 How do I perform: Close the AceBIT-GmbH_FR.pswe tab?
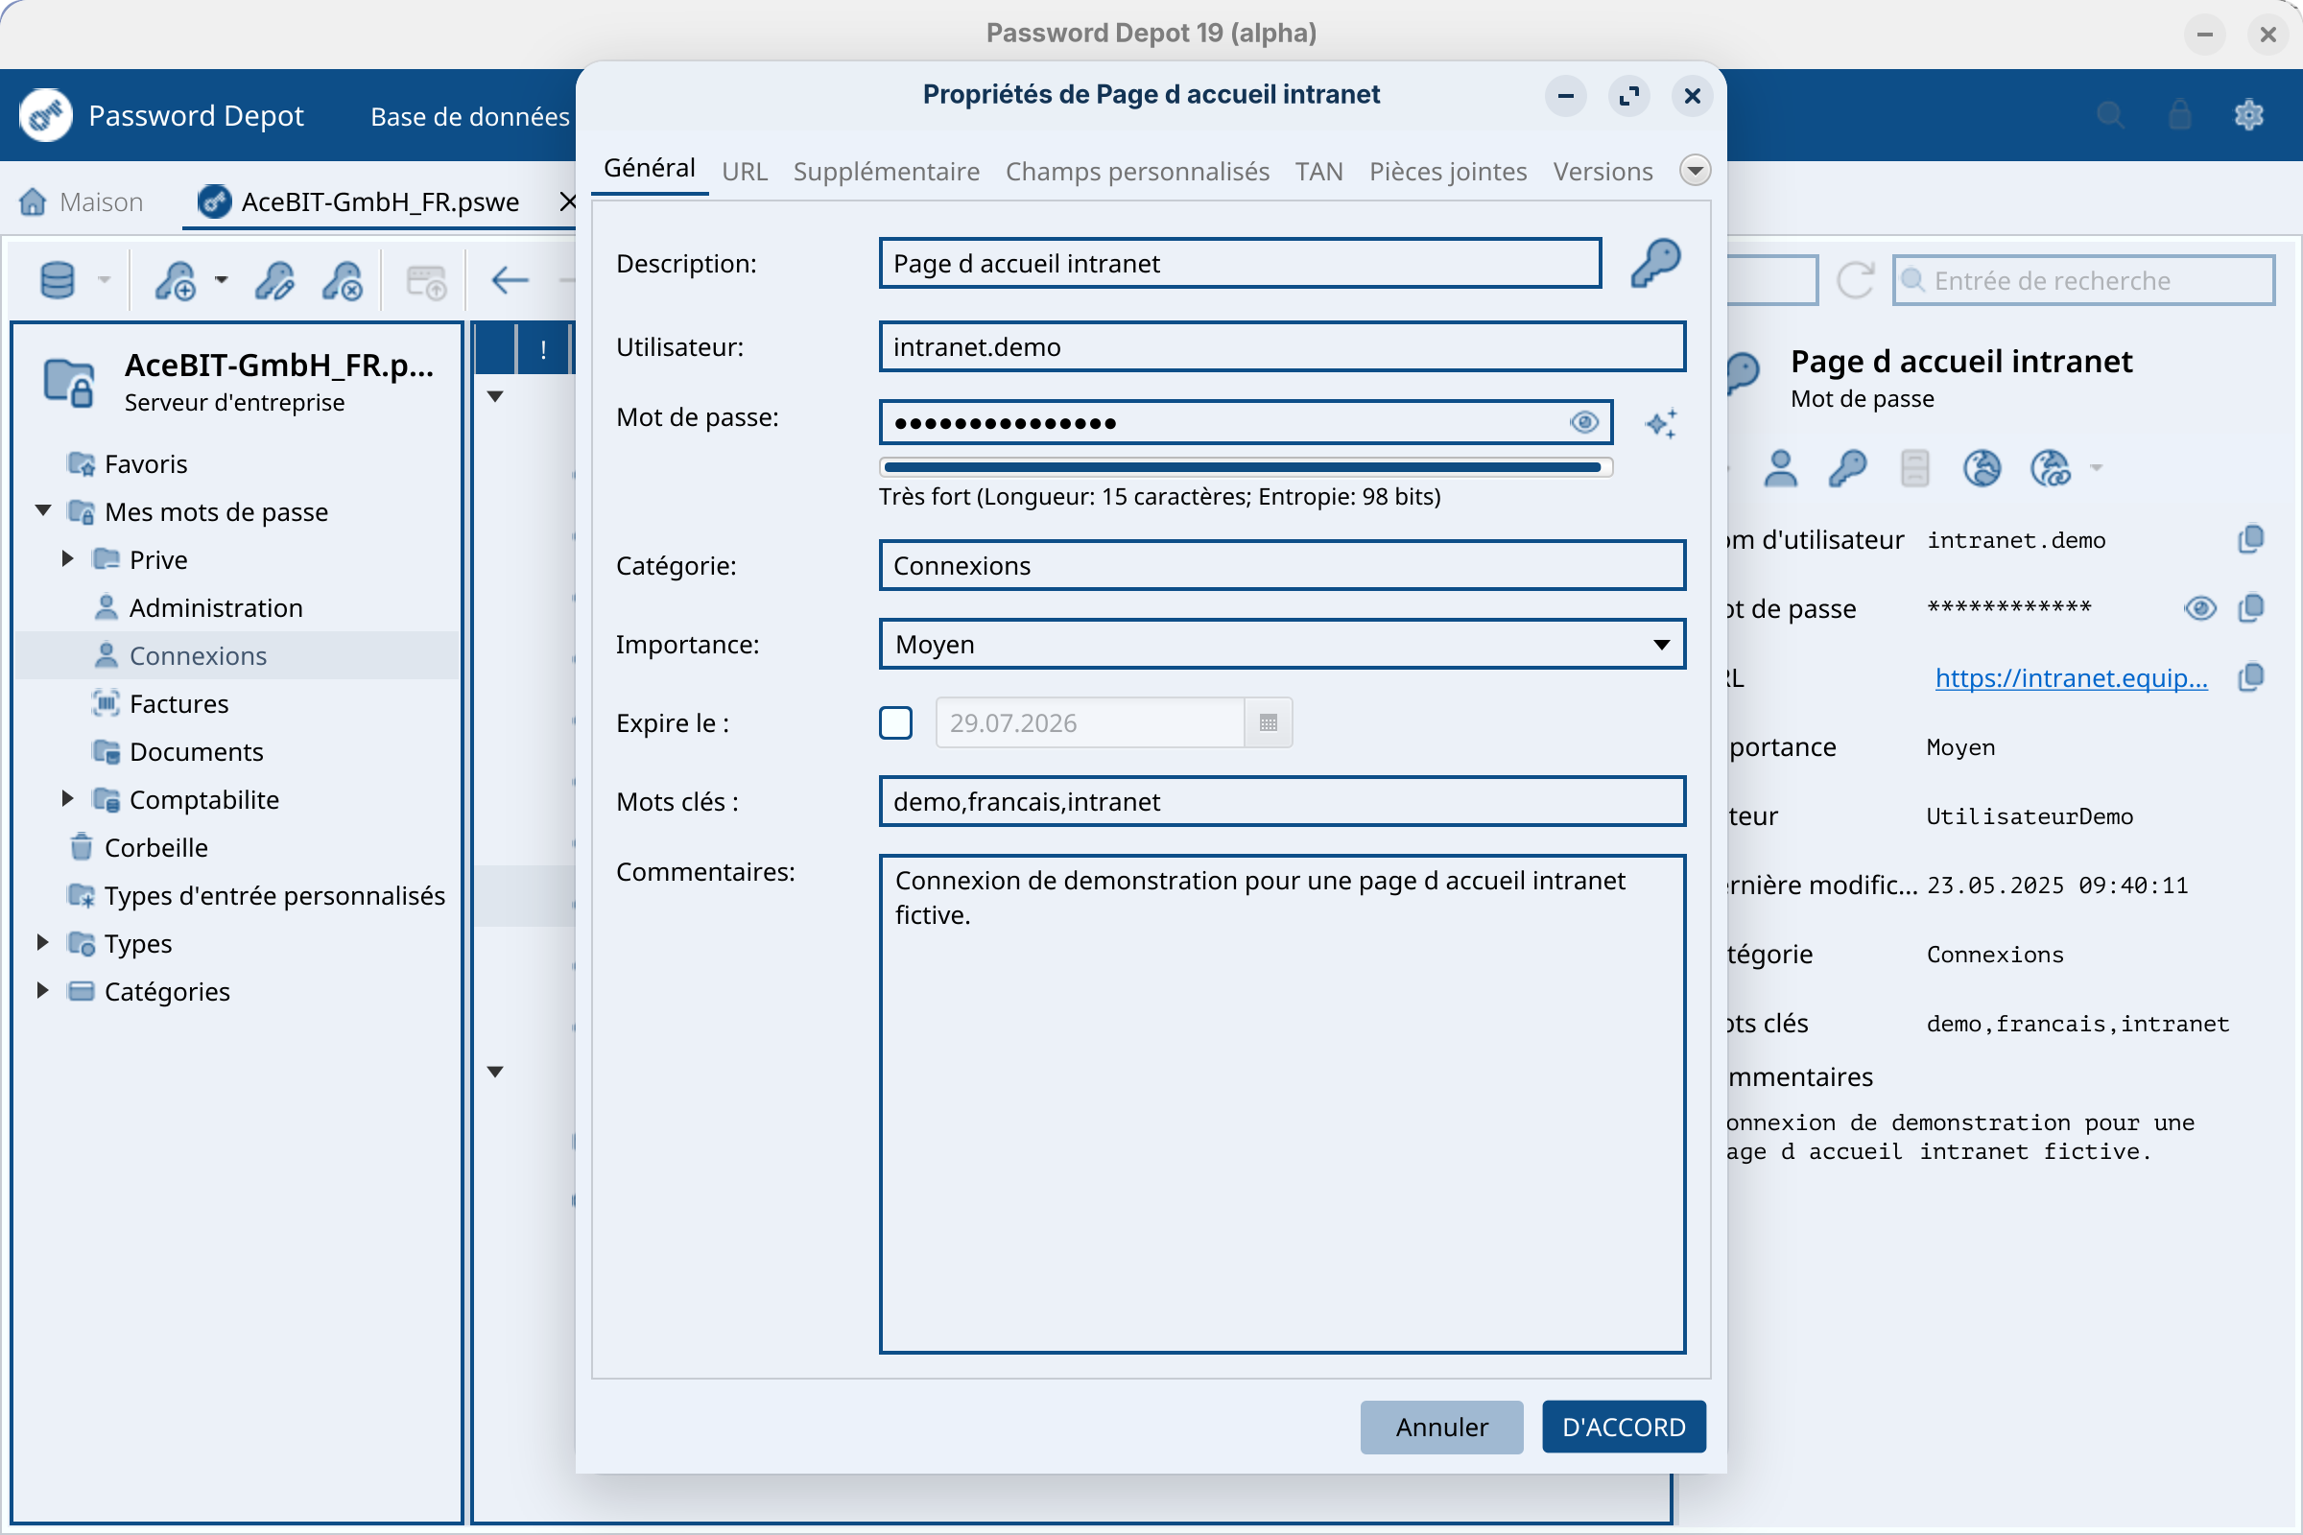tap(567, 201)
